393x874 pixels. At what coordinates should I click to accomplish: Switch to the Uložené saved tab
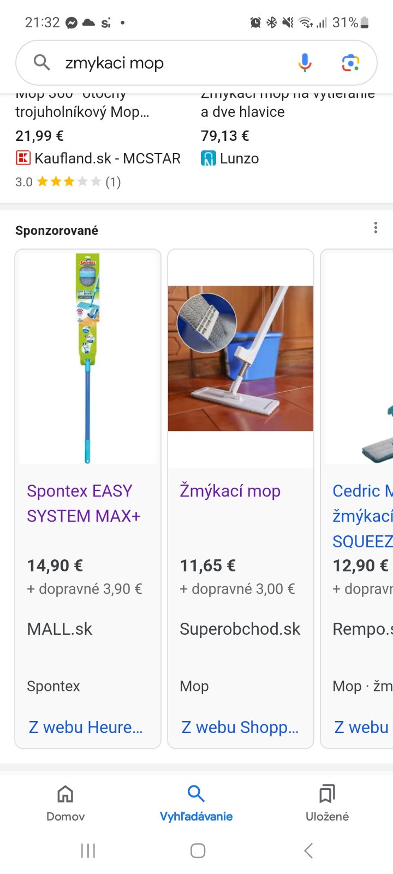327,802
